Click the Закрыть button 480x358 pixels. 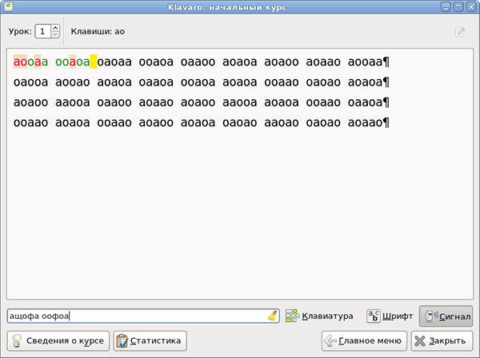pyautogui.click(x=442, y=340)
